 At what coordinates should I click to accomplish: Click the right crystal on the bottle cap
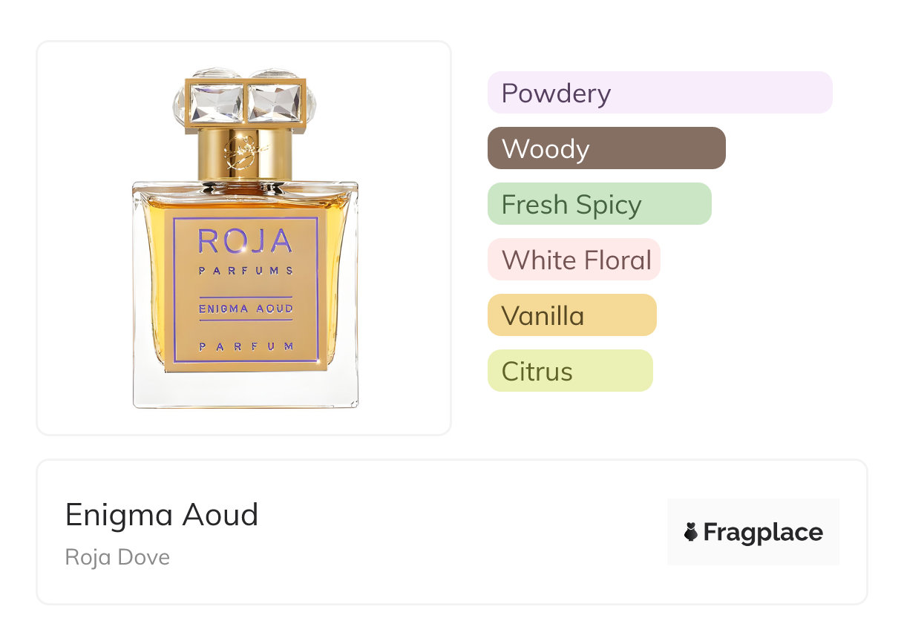(x=274, y=102)
